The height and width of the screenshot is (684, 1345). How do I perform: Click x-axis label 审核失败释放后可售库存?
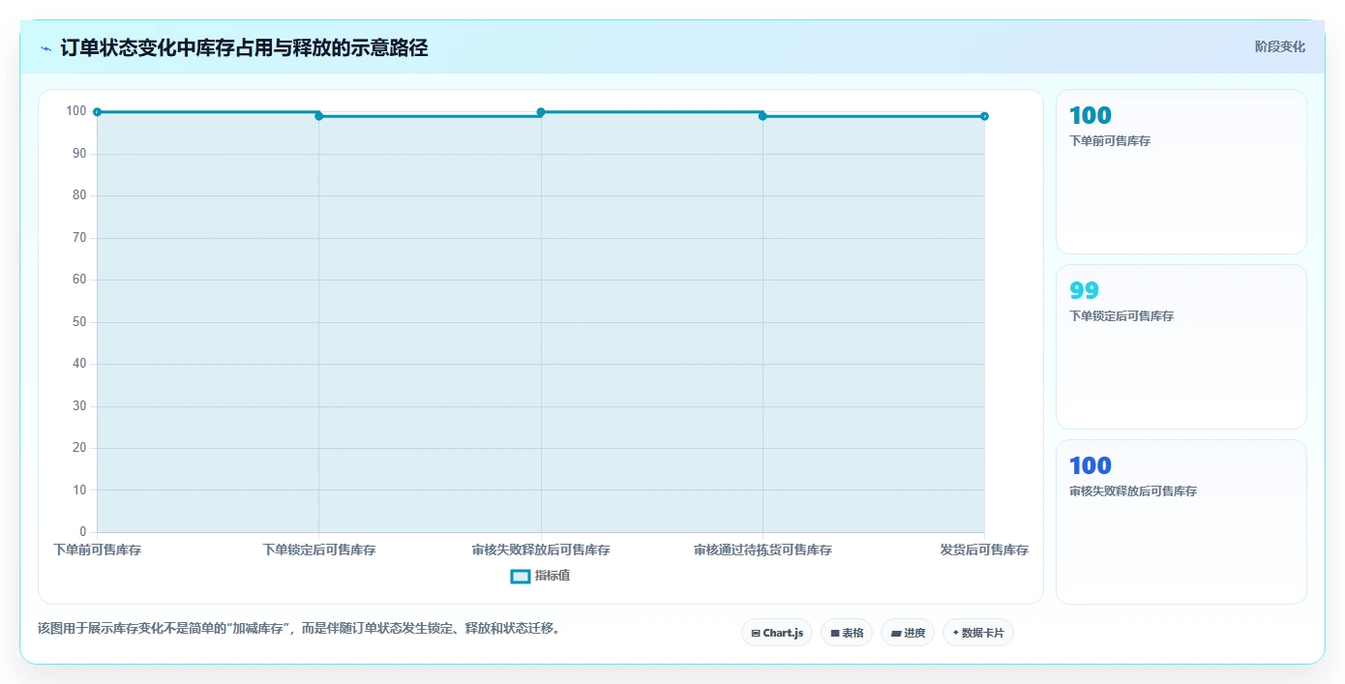click(x=541, y=550)
